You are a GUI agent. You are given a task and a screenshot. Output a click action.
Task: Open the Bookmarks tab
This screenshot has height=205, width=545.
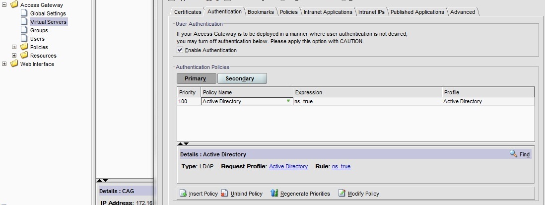coord(261,12)
